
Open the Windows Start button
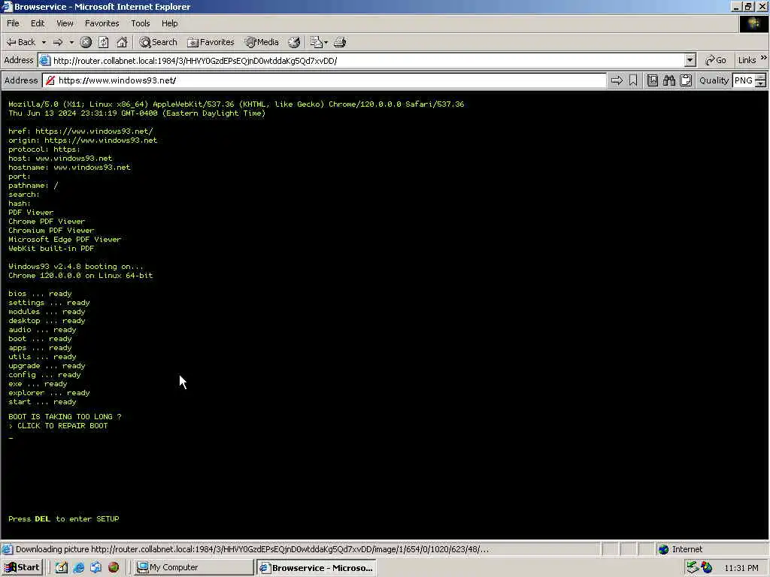22,567
